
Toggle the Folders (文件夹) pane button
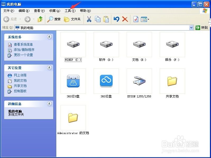pyautogui.click(x=72, y=19)
